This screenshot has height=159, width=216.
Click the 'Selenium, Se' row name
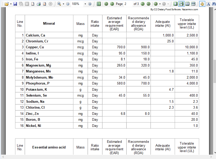pos(36,96)
